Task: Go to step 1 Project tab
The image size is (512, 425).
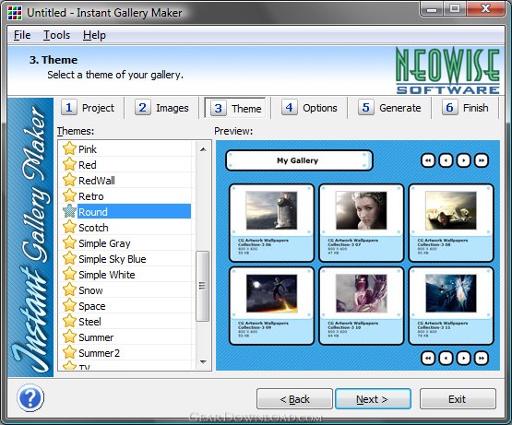Action: click(89, 108)
